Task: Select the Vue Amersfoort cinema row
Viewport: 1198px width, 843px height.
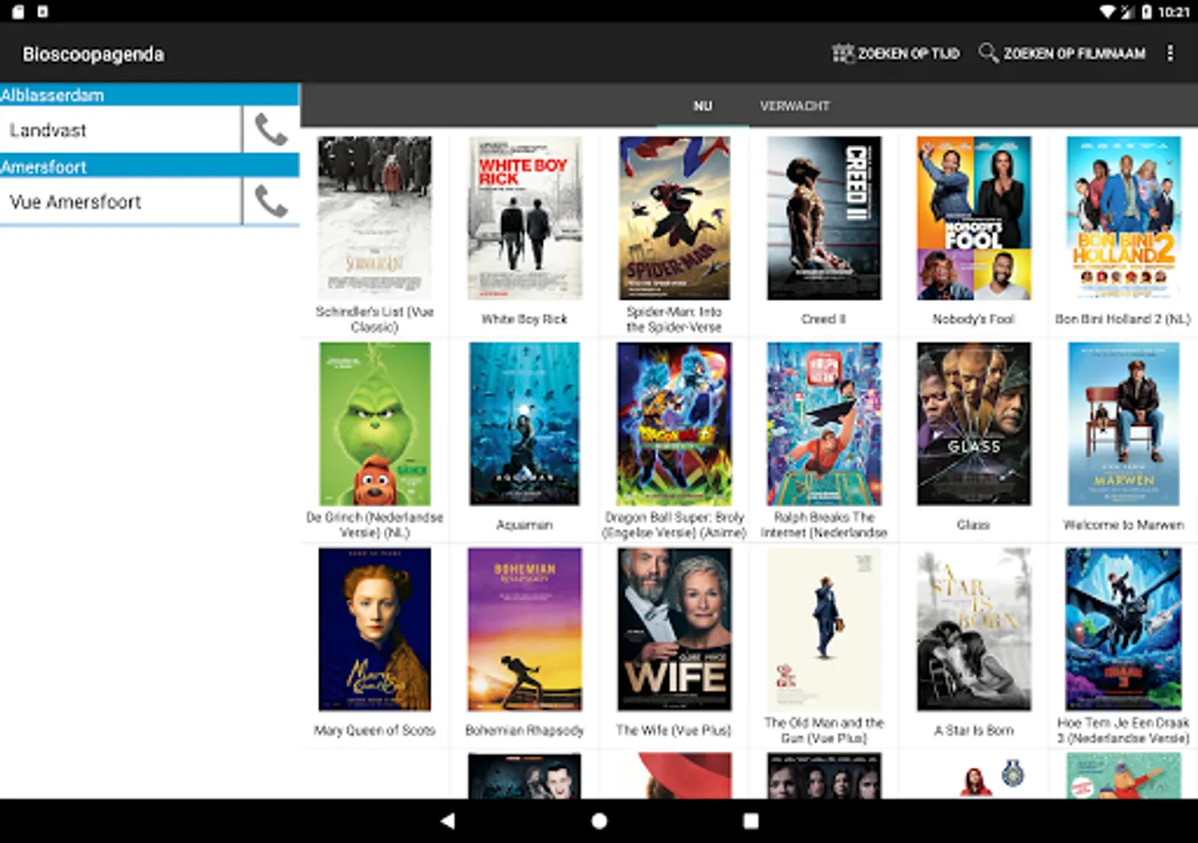Action: click(121, 201)
